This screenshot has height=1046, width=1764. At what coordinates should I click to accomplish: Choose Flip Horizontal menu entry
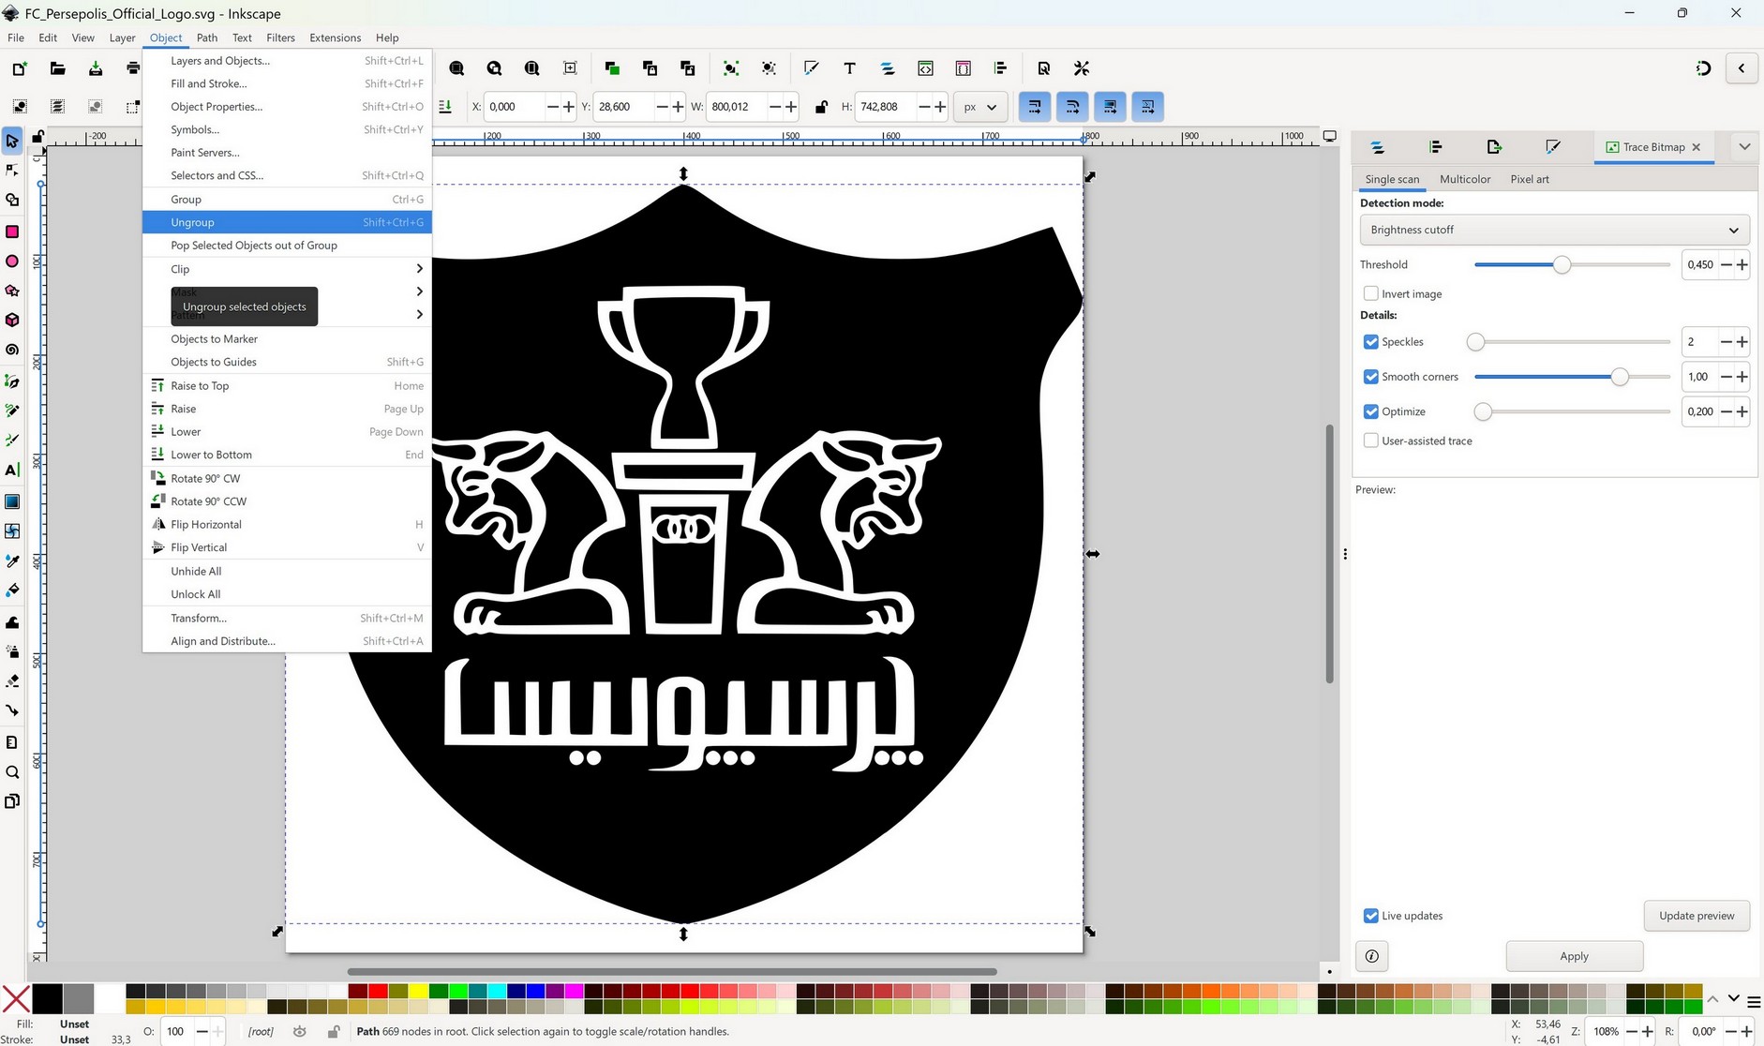pyautogui.click(x=287, y=525)
